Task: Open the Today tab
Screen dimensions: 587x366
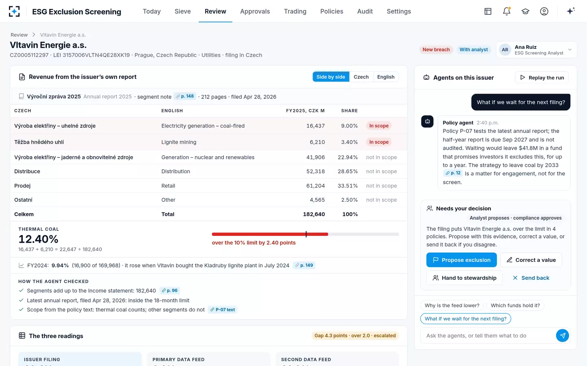Action: coord(152,11)
